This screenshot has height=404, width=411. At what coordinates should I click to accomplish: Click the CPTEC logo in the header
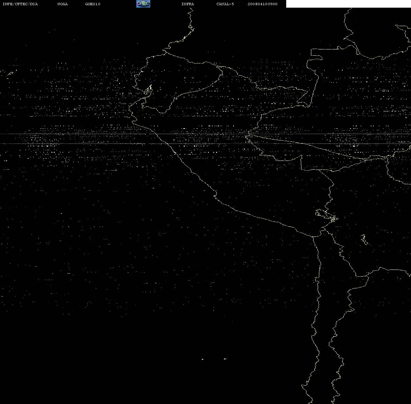tap(143, 4)
